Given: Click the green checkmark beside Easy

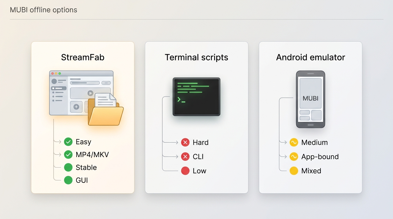Looking at the screenshot, I should point(68,142).
